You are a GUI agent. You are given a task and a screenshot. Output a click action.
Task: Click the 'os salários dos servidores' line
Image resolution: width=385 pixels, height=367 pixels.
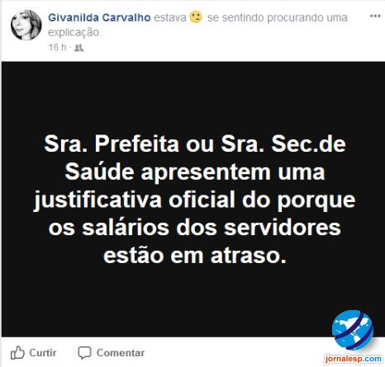pyautogui.click(x=195, y=228)
